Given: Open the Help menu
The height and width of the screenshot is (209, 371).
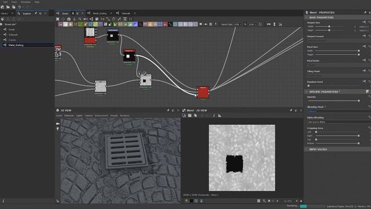Looking at the screenshot, I should tap(37, 2).
